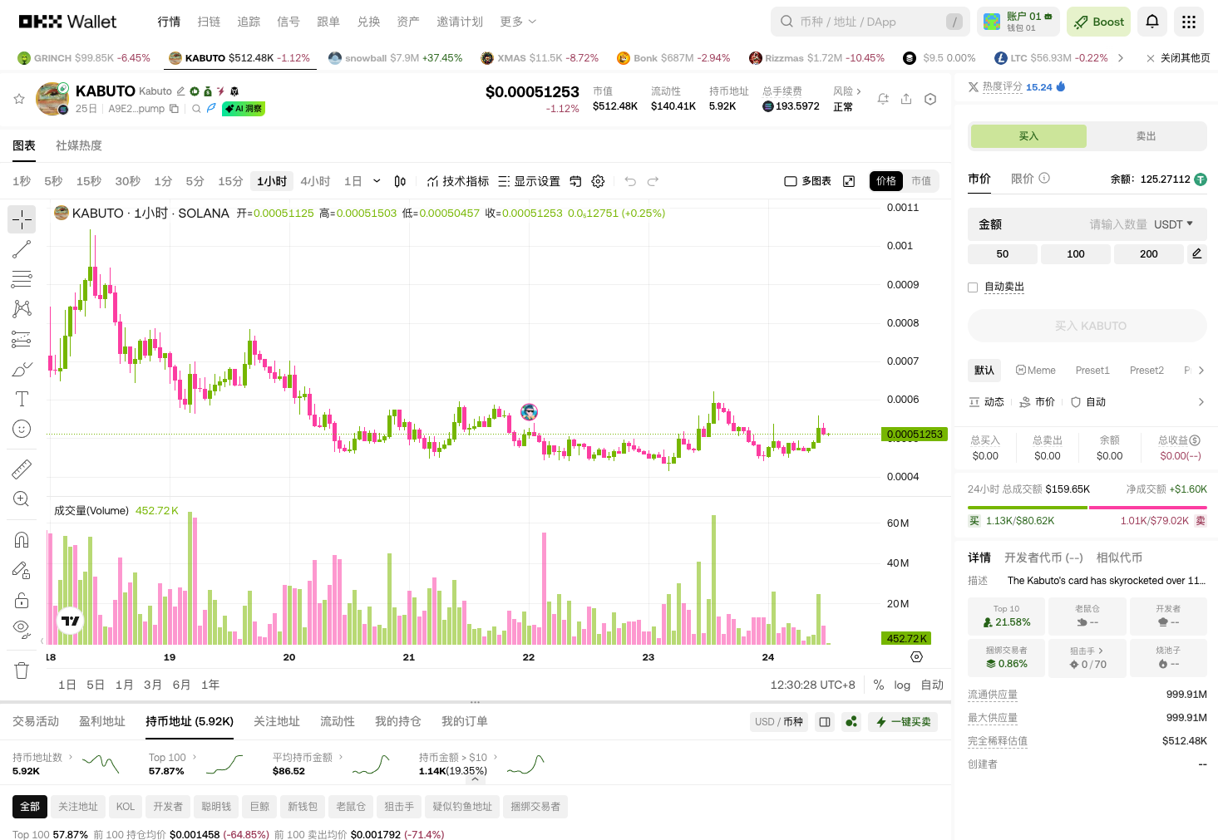Select the 100 USDT quick amount button

(x=1075, y=253)
